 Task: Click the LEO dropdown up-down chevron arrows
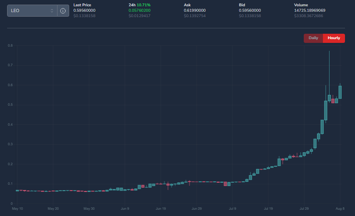tap(52, 11)
